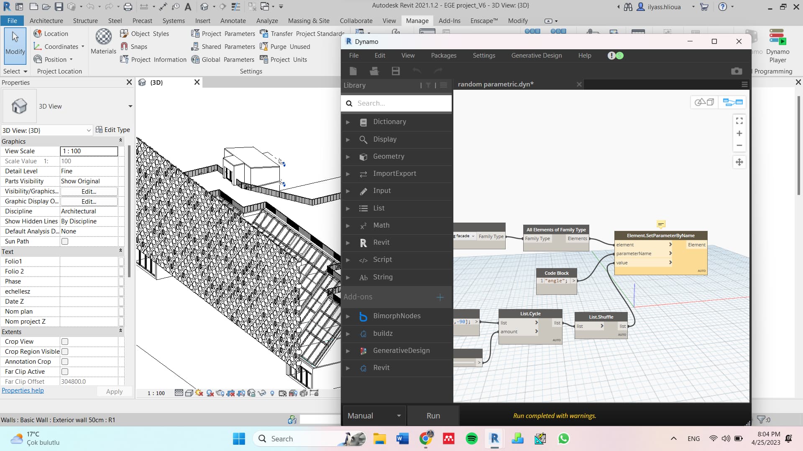Screen dimensions: 803x451
Task: Close the random parametric.dyn tab
Action: point(579,84)
